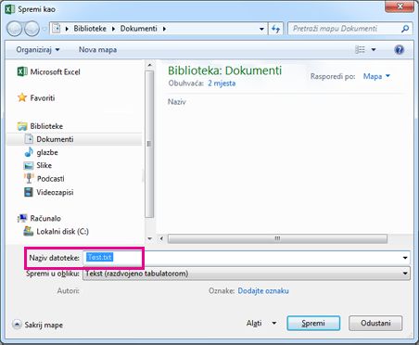Click the Alati tools menu label
The height and width of the screenshot is (345, 419).
click(254, 323)
